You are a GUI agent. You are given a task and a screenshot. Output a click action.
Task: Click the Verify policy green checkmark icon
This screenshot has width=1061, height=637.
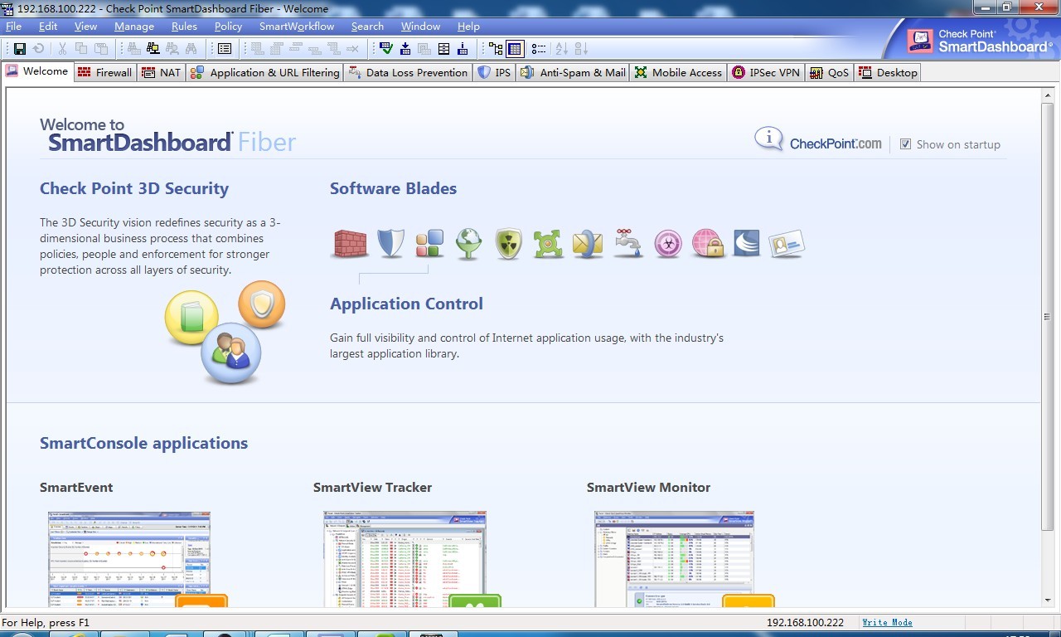(385, 49)
